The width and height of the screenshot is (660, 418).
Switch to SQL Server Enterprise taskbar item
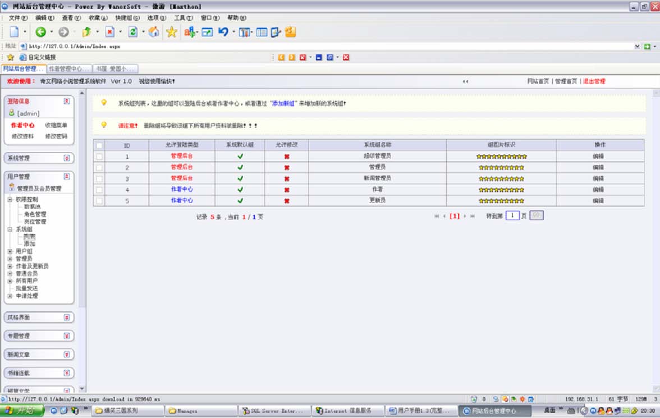(x=273, y=411)
